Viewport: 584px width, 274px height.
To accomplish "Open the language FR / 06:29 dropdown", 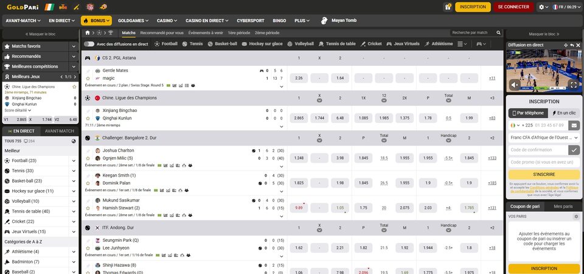I will pos(566,7).
